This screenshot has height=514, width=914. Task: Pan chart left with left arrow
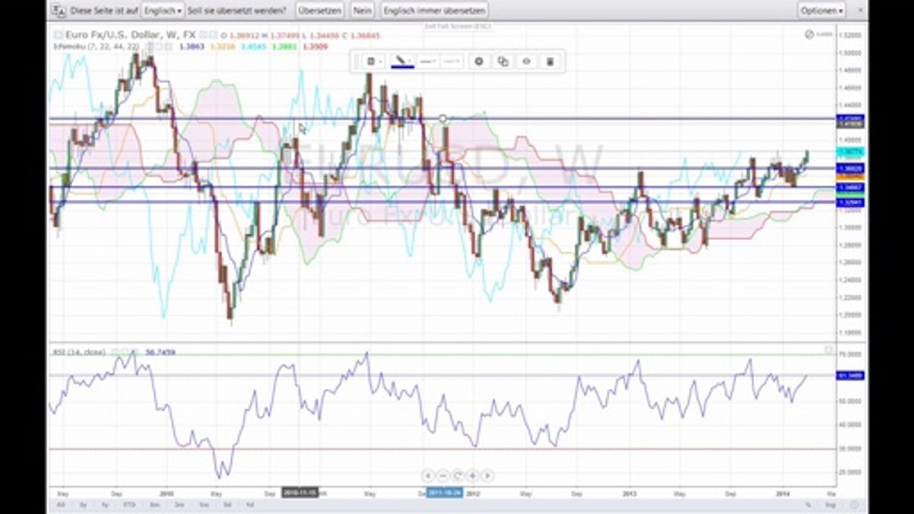click(x=428, y=475)
